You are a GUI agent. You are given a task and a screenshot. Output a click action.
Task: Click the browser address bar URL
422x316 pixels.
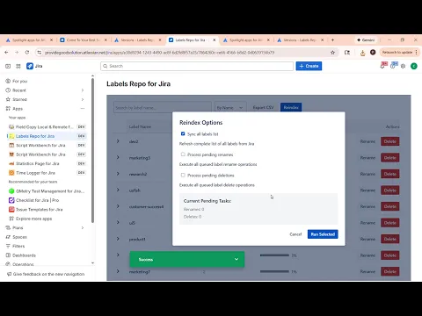click(x=160, y=53)
